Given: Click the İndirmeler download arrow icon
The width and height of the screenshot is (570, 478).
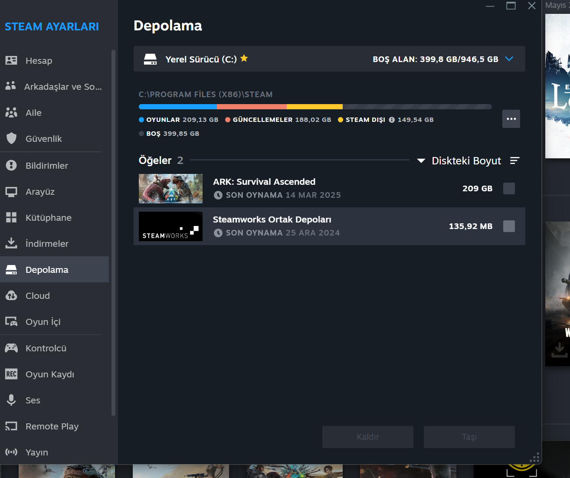Looking at the screenshot, I should tap(11, 243).
